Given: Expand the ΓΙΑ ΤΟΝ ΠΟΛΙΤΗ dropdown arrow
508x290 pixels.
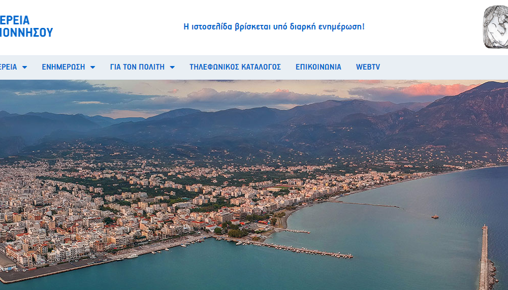Looking at the screenshot, I should 172,68.
